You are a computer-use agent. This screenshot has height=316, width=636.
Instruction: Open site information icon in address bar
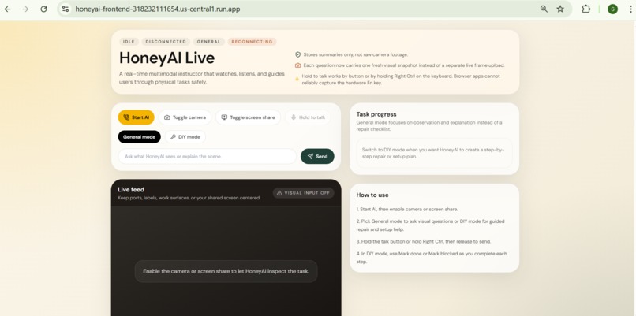65,9
